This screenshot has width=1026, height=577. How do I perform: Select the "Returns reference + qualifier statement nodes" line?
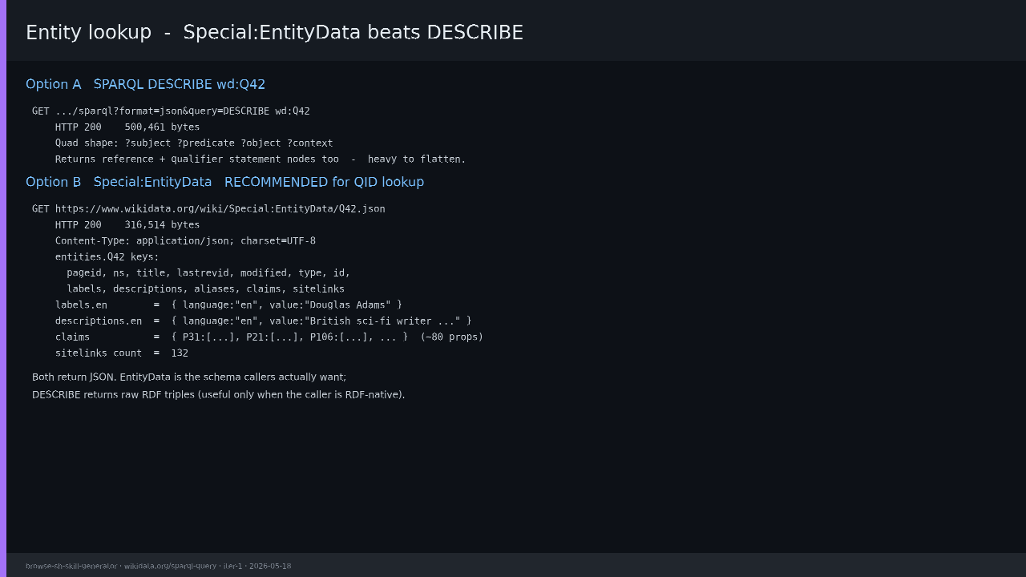[x=261, y=159]
